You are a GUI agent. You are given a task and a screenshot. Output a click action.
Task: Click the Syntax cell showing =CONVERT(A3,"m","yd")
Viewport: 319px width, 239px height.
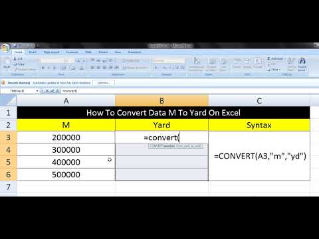pos(259,156)
